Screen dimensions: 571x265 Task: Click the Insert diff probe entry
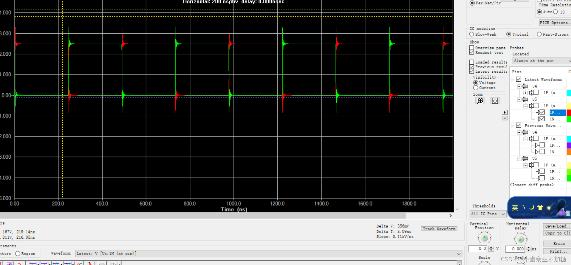pos(532,185)
